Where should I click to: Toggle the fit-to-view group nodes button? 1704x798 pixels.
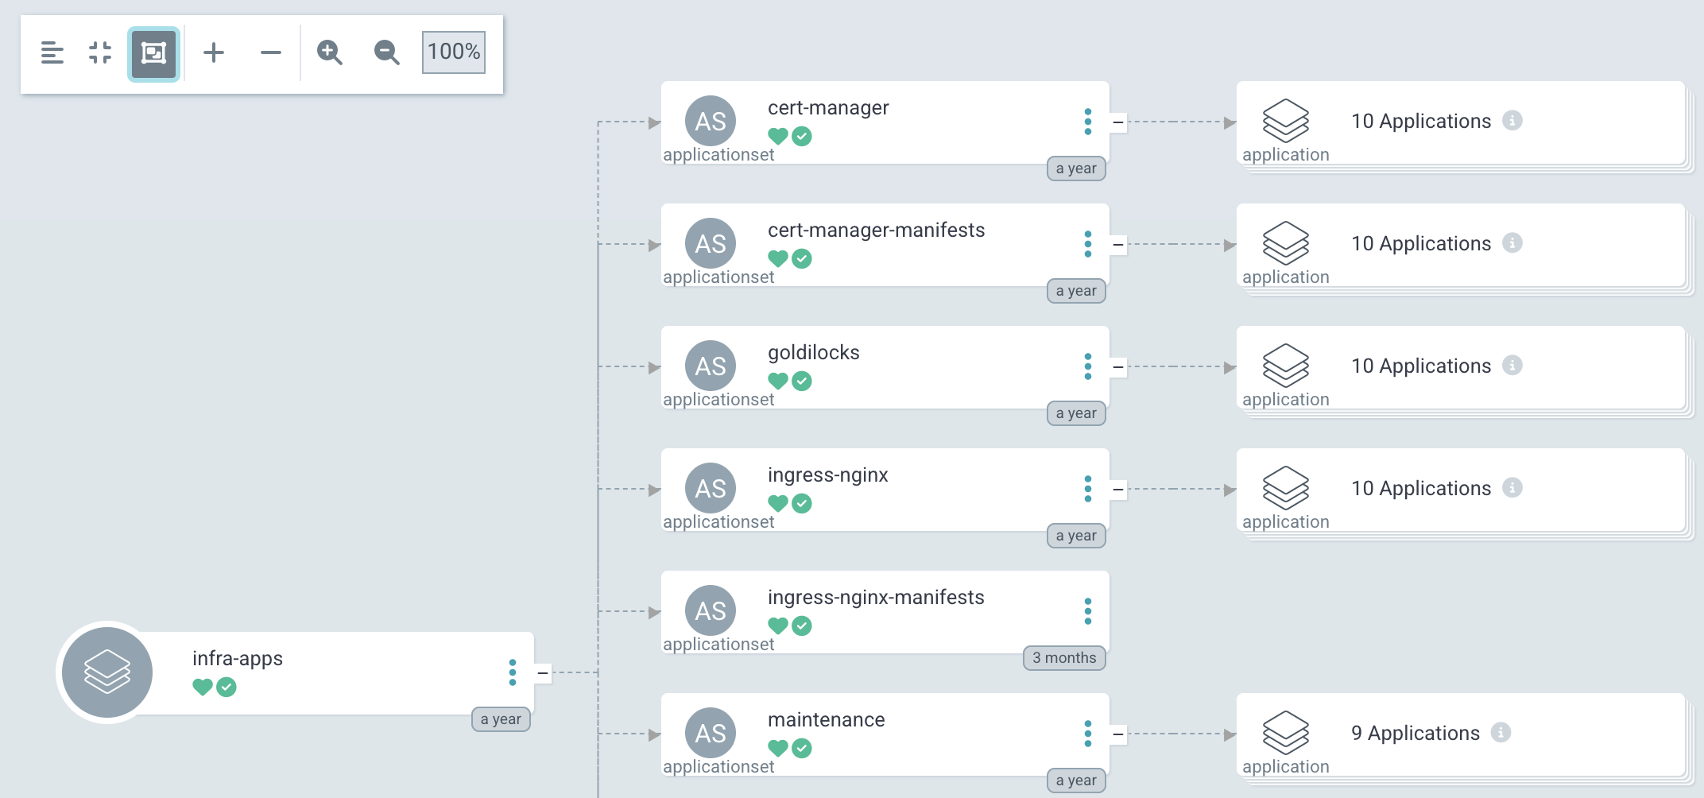(x=153, y=53)
